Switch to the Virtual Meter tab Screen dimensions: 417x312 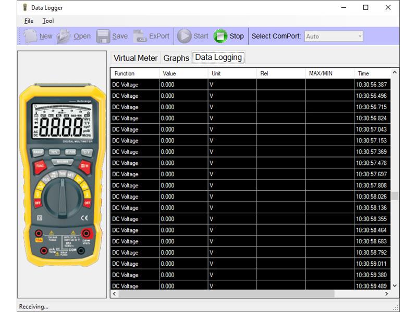click(136, 58)
